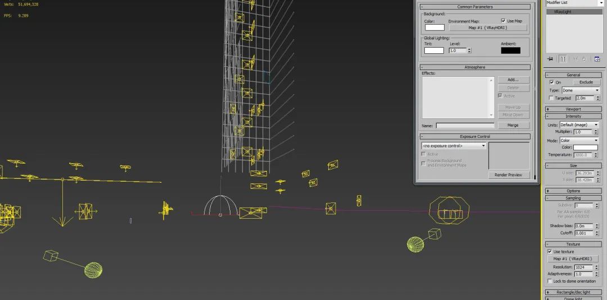Screen dimensions: 607x300
Task: Select VRayLight in the modifier stack
Action: click(573, 11)
